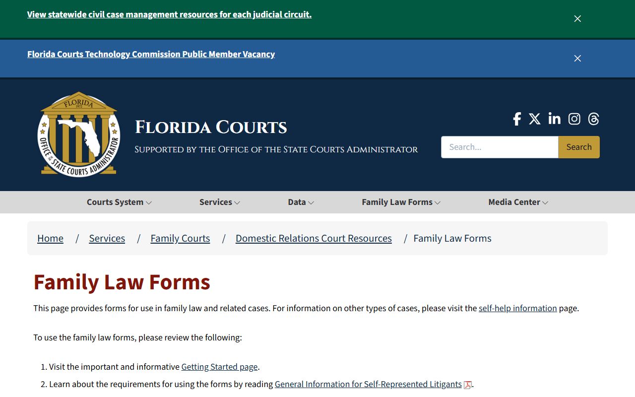The width and height of the screenshot is (635, 397).
Task: Navigate to Family Courts breadcrumb
Action: 180,238
